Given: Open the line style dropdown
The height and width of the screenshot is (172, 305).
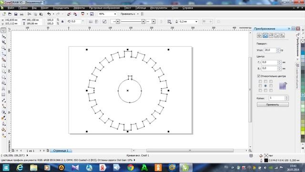Looking at the screenshot, I should pos(143,21).
